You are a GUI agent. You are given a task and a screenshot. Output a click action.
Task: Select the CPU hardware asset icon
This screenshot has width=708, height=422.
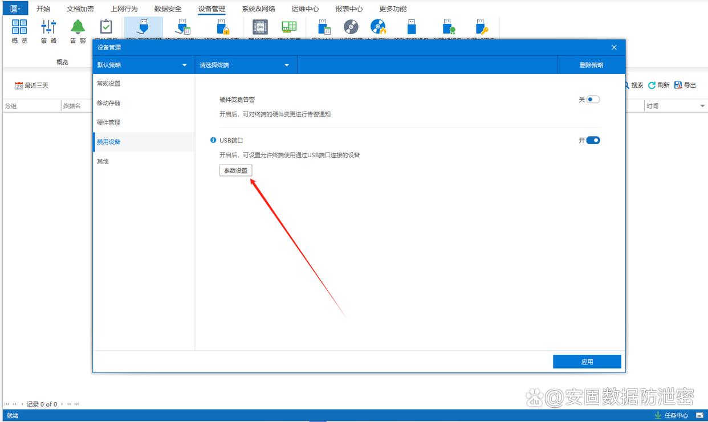pyautogui.click(x=260, y=27)
